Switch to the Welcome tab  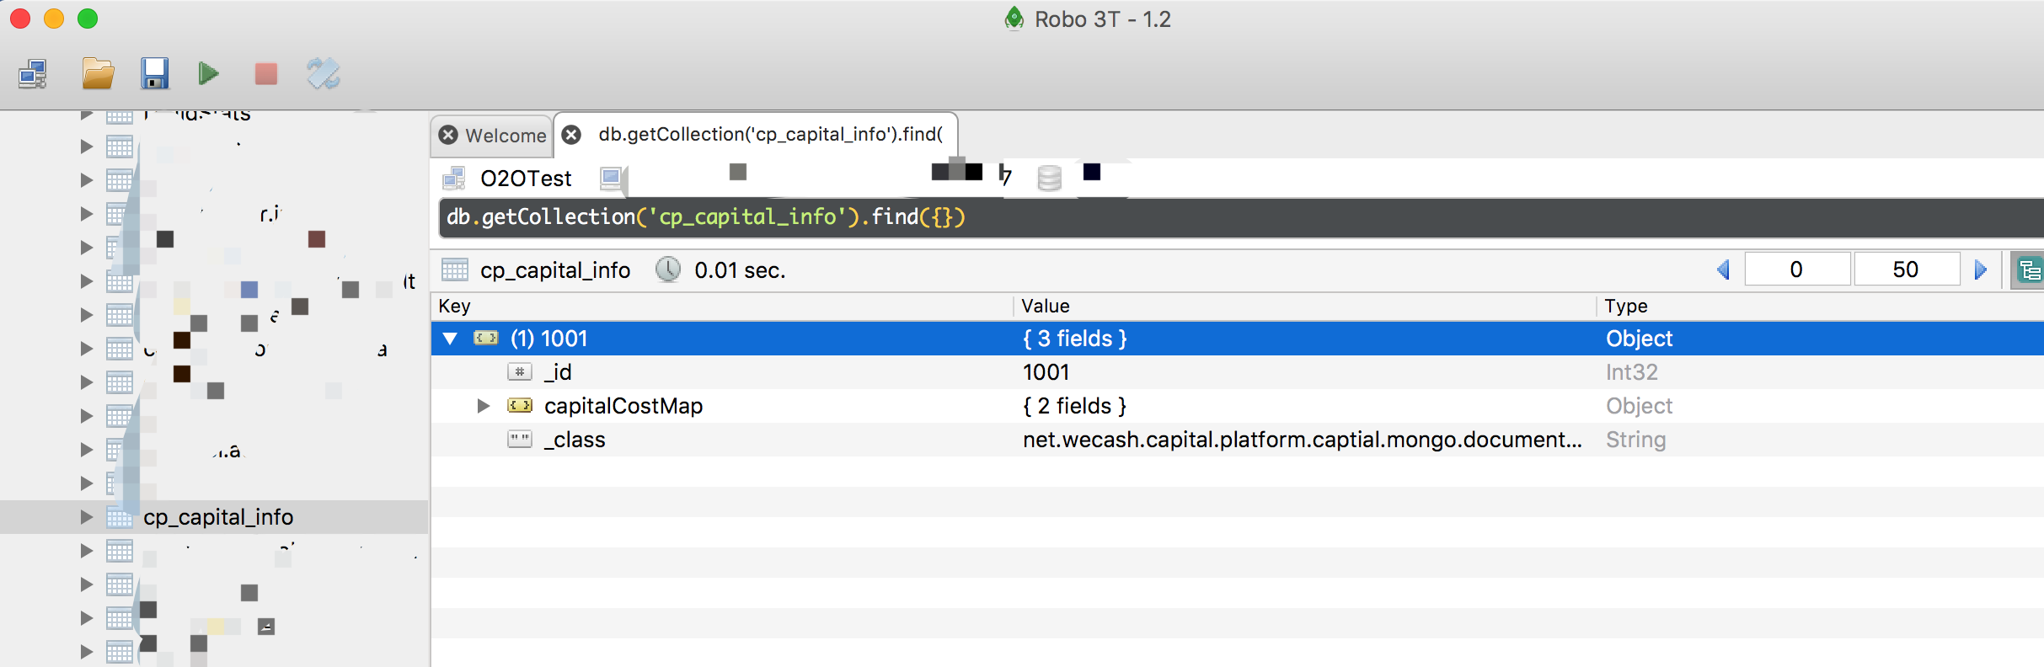coord(506,136)
